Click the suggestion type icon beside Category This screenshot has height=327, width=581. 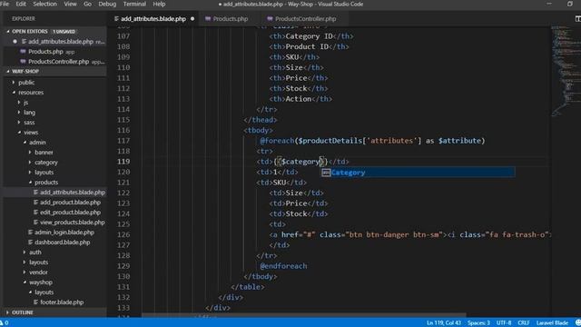point(326,173)
